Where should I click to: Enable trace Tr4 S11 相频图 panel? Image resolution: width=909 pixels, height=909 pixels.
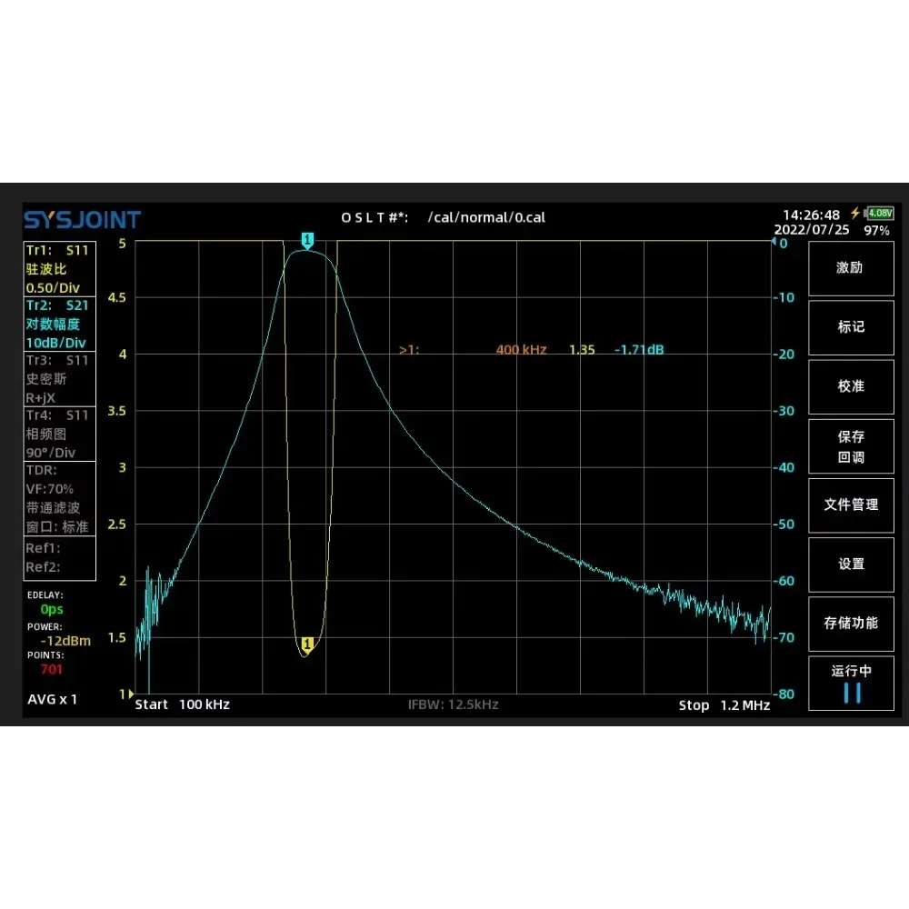tap(59, 434)
